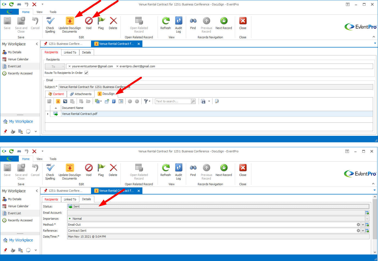
Task: Click the Void icon in top window ribbon
Action: coord(89,21)
